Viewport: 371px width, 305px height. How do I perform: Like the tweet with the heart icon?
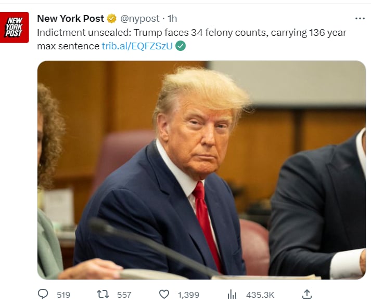click(x=164, y=295)
